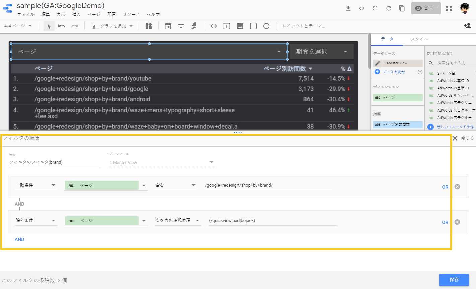Click the download report icon
476x289 pixels.
[348, 8]
